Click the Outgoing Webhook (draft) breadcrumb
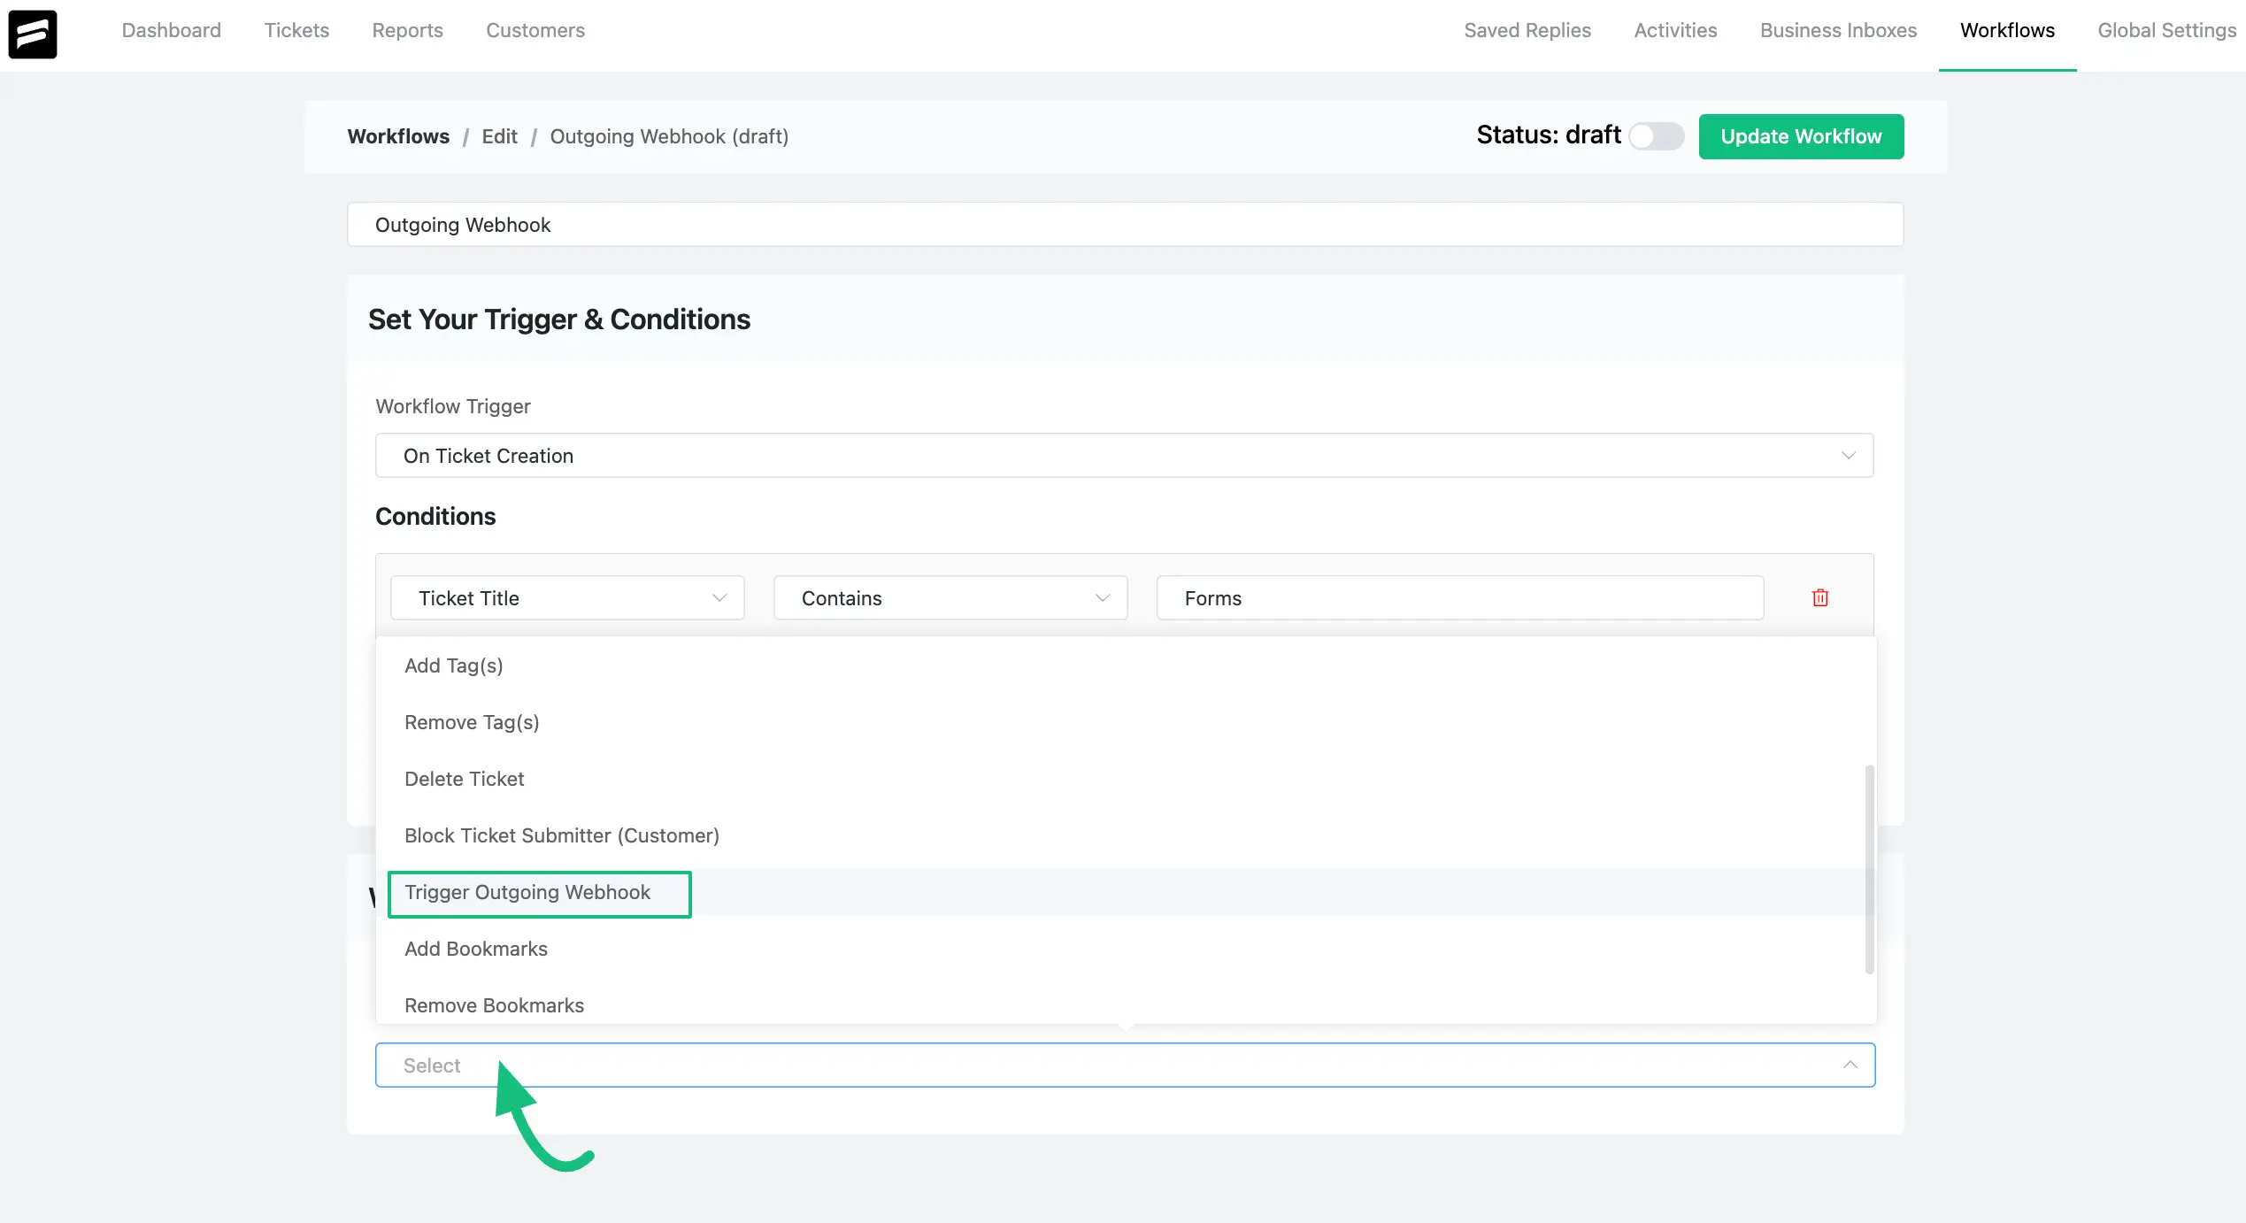 click(669, 136)
